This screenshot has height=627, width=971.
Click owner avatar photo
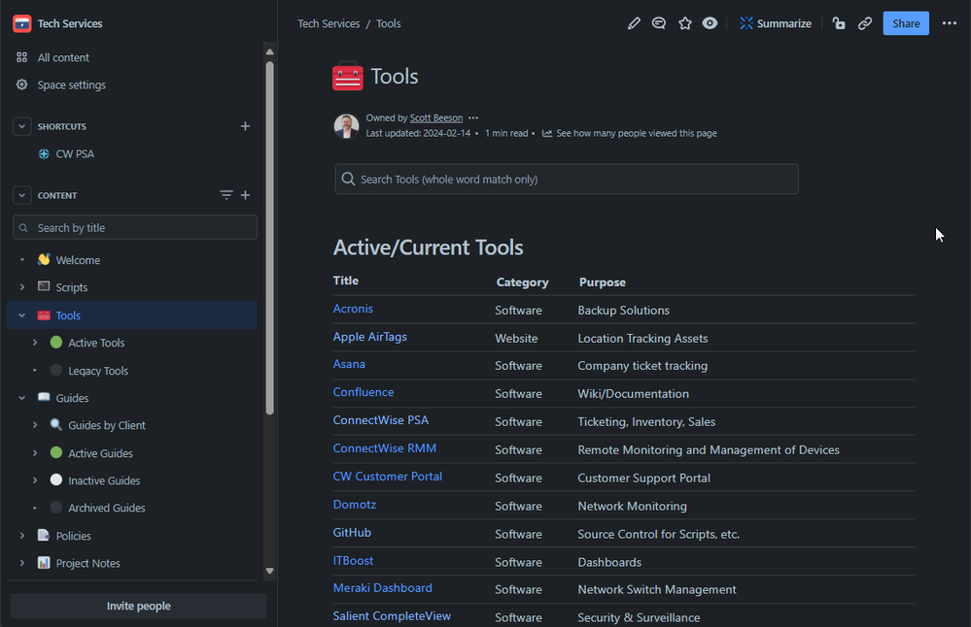(346, 126)
